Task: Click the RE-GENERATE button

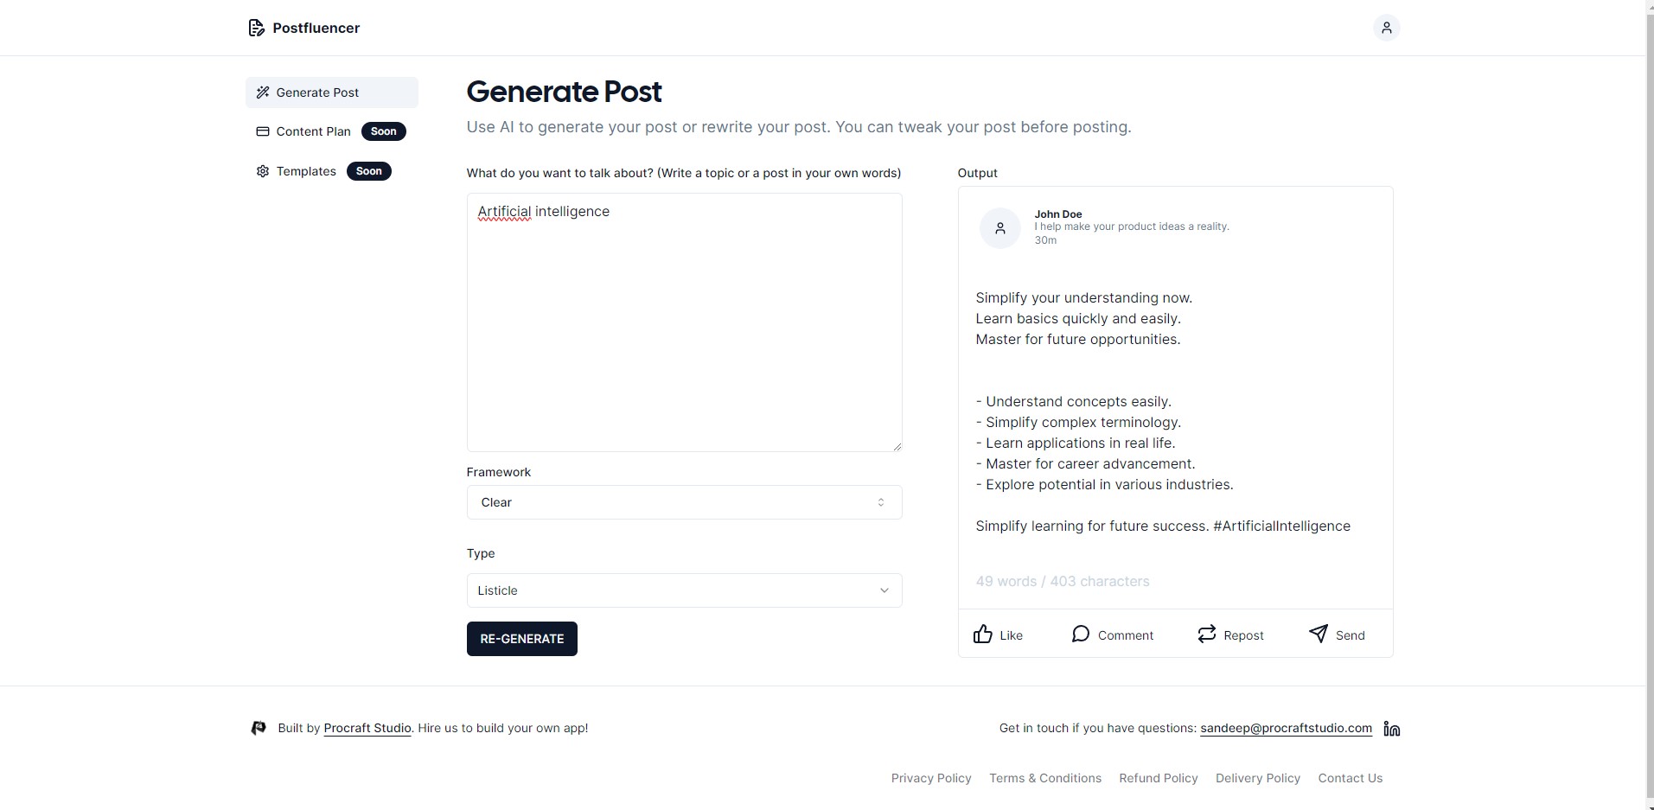Action: pyautogui.click(x=521, y=639)
